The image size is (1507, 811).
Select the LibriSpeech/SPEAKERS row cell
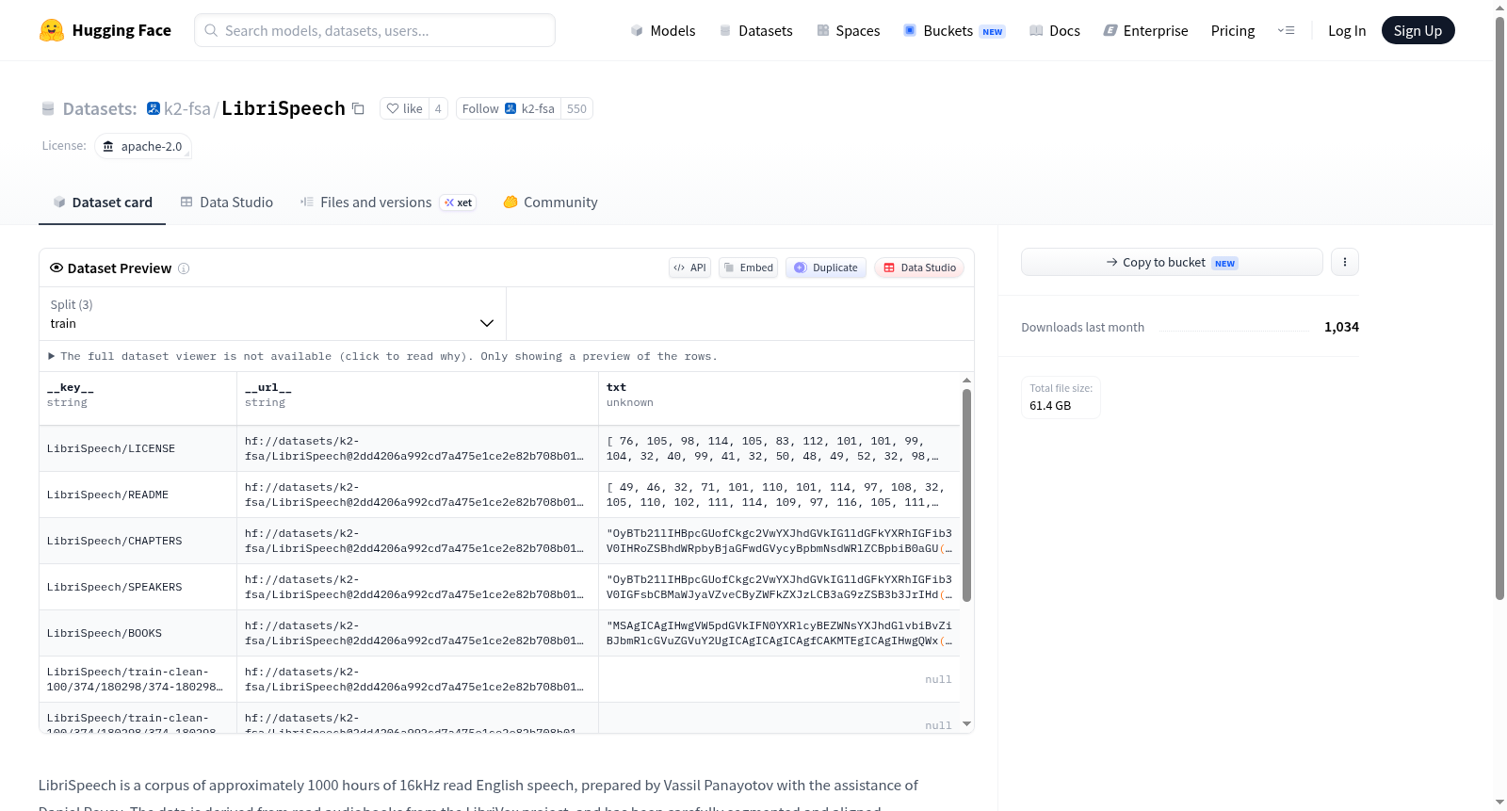tap(138, 587)
